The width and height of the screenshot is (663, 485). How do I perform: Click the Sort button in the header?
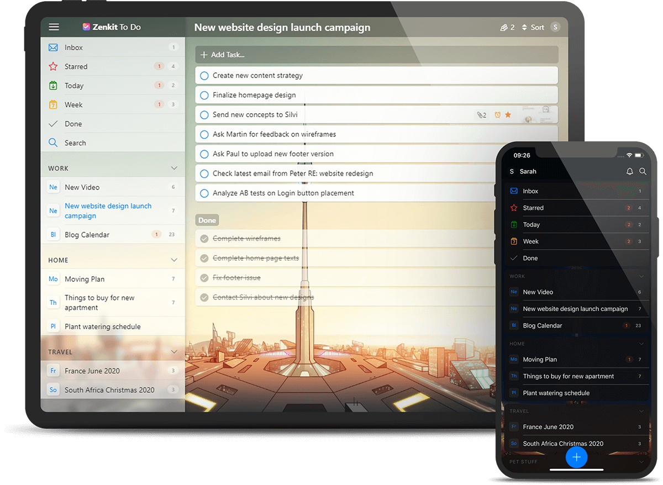pyautogui.click(x=533, y=27)
